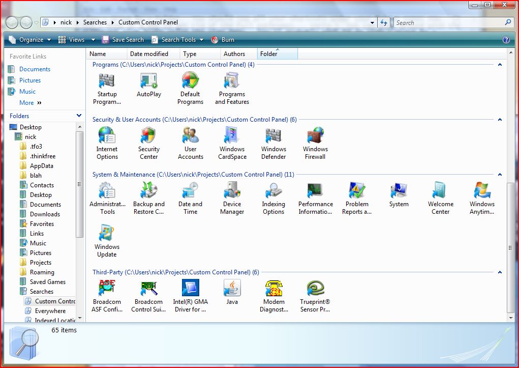Collapse the Folders pane
The width and height of the screenshot is (519, 368).
(x=79, y=116)
